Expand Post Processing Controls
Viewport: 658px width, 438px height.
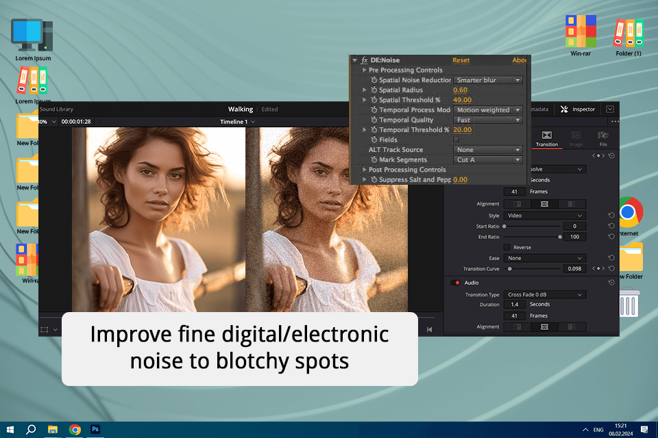(x=364, y=169)
